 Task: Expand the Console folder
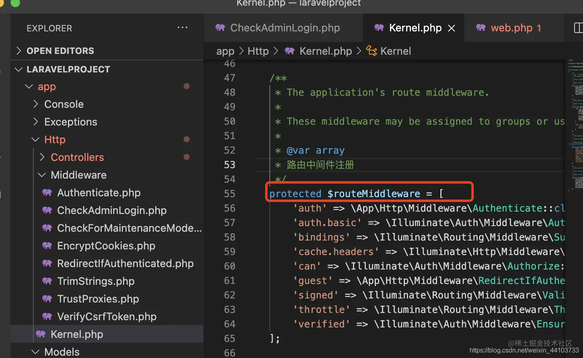tap(36, 104)
